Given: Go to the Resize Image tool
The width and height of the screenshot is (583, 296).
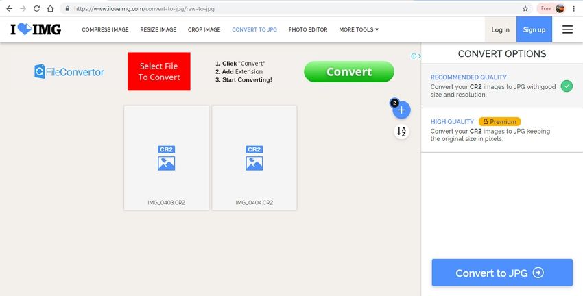Looking at the screenshot, I should pos(158,29).
